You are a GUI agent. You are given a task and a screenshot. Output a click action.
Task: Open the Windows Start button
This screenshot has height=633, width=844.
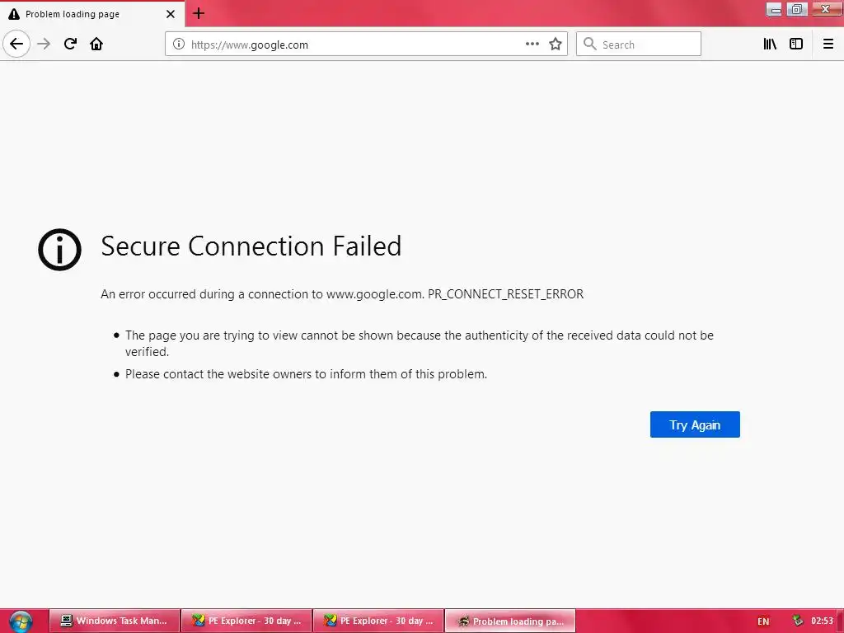point(21,621)
